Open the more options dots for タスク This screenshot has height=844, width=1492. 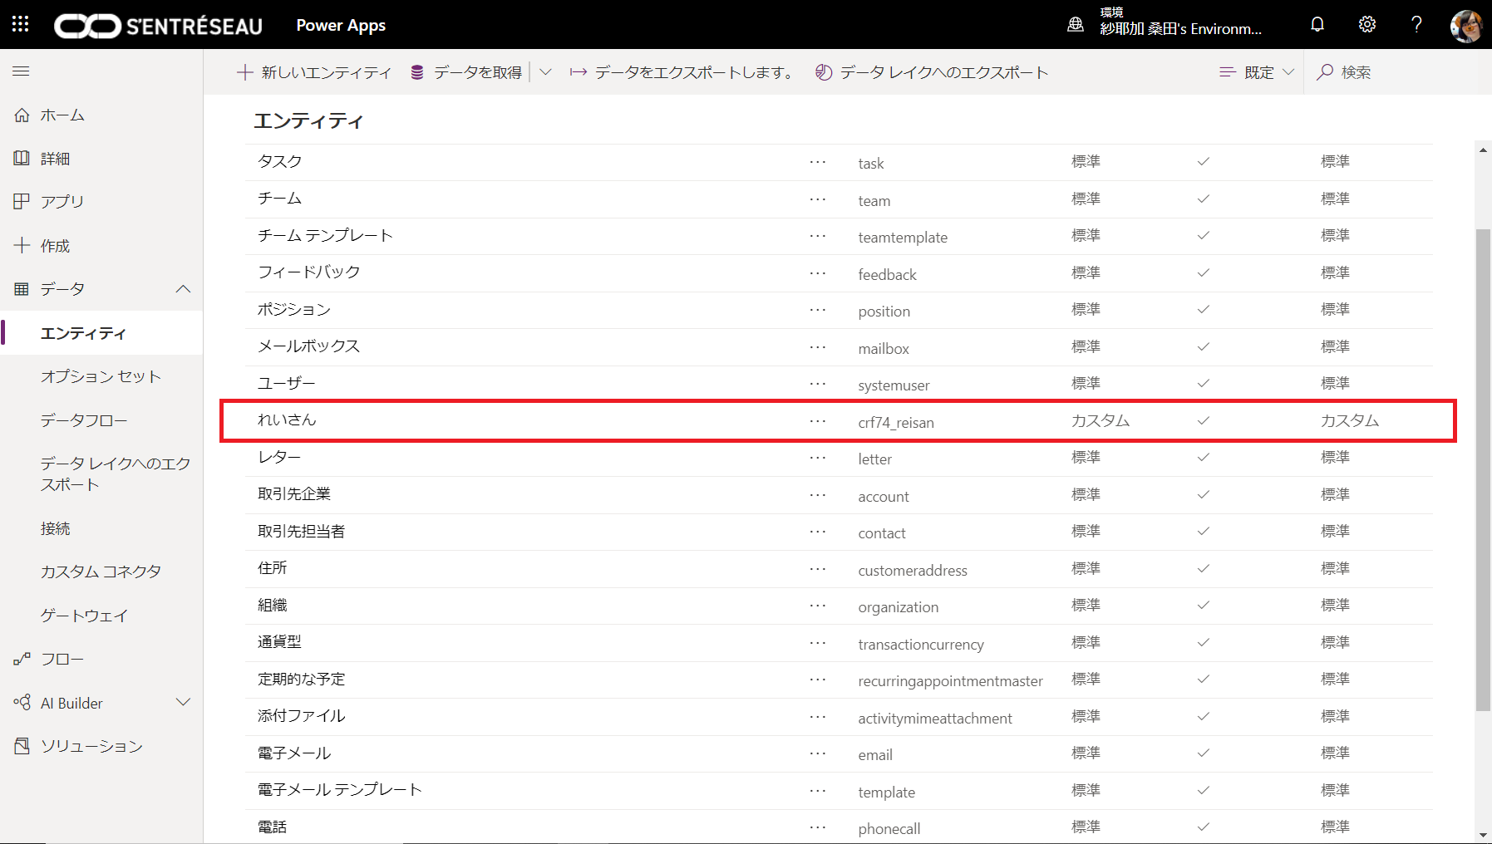(x=818, y=162)
